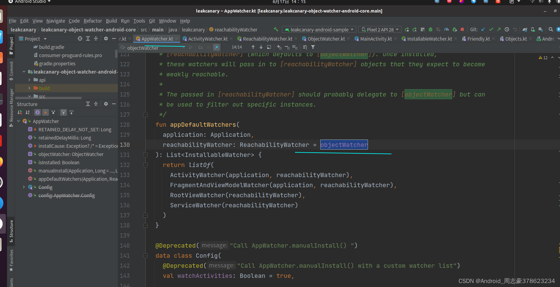Click Previous Occurrence up arrow in find bar

point(253,47)
